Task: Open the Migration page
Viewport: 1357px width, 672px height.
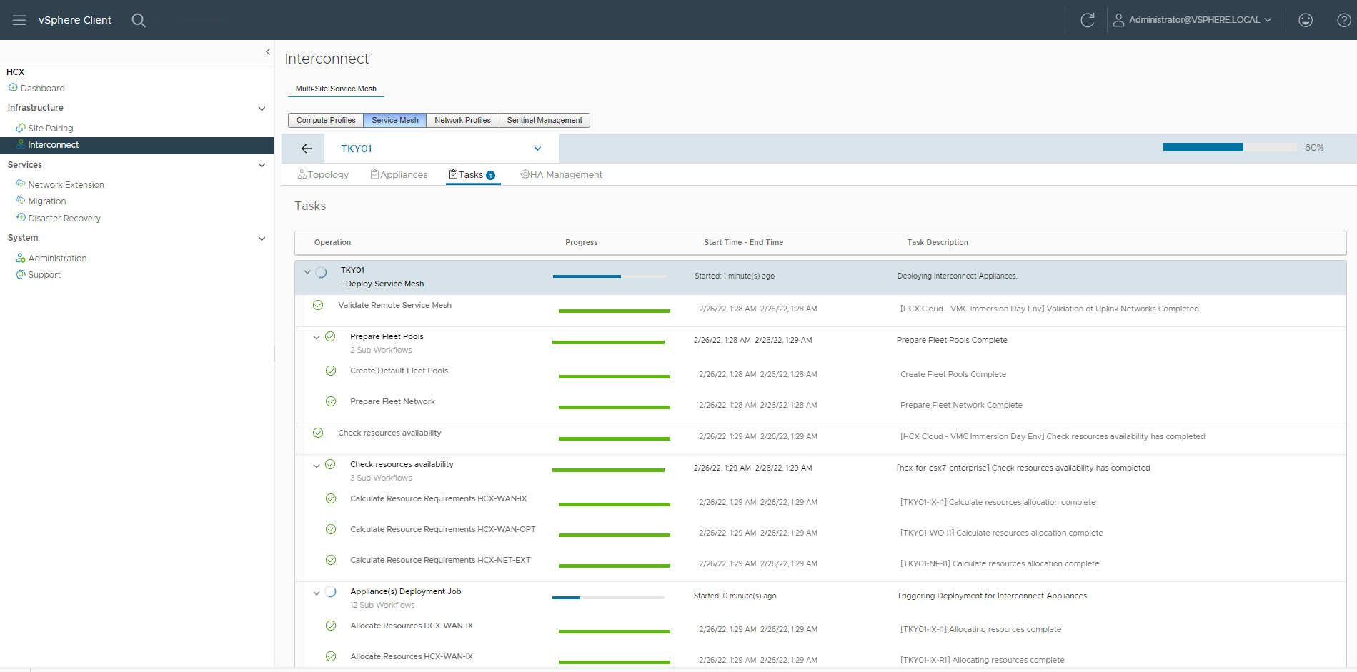Action: pos(47,201)
